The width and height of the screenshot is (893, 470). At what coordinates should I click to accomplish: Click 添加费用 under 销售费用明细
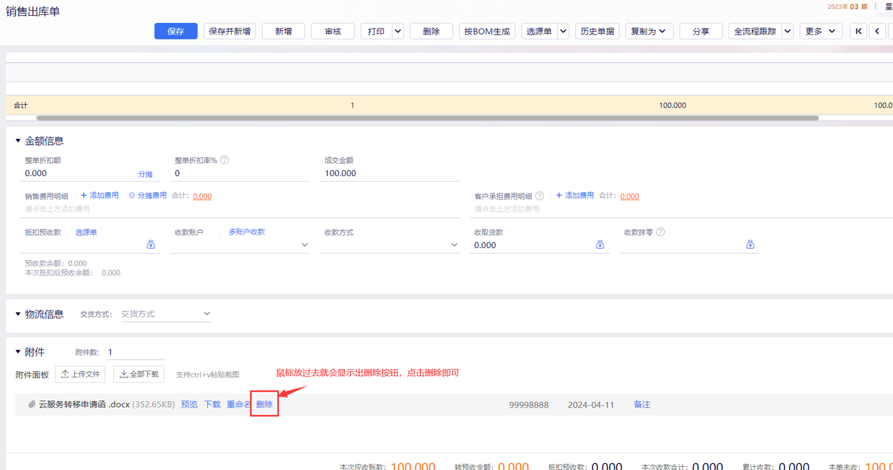100,196
